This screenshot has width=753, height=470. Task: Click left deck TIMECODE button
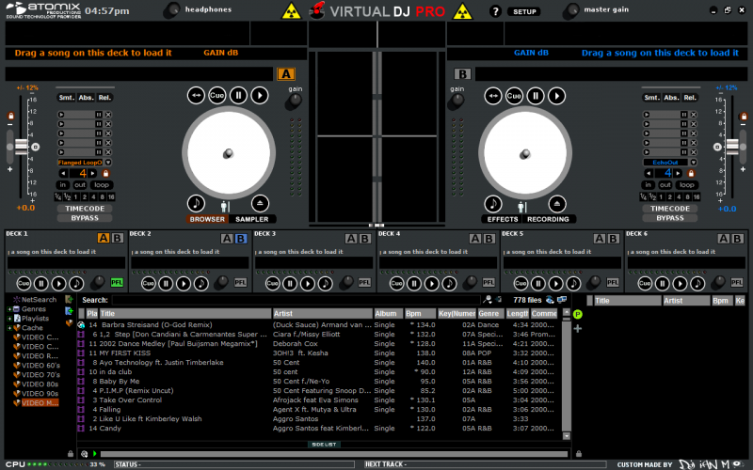point(85,209)
